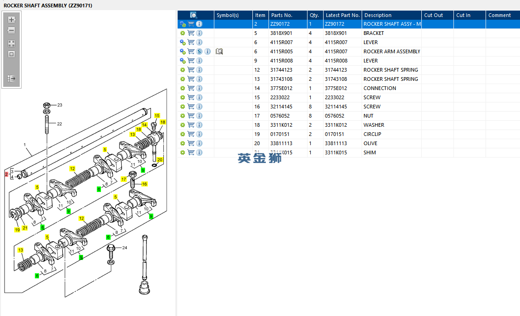Select the single square fit-view icon

(11, 54)
